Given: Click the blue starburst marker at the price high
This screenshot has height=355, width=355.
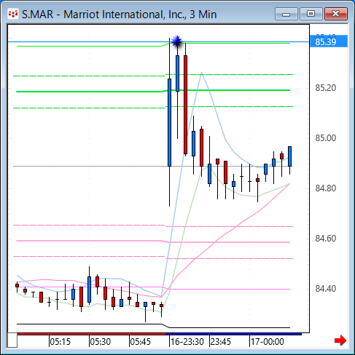Looking at the screenshot, I should tap(176, 41).
